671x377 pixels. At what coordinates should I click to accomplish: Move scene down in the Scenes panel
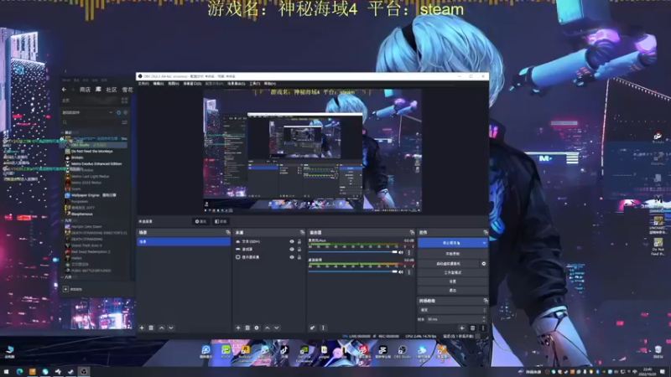pyautogui.click(x=171, y=328)
